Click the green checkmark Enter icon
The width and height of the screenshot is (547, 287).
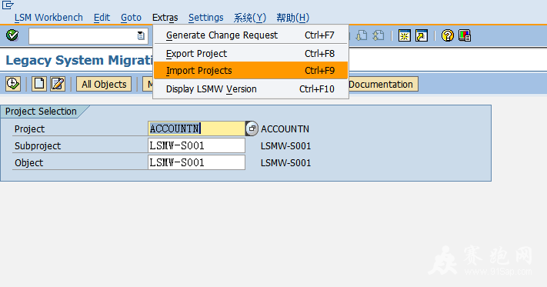pos(12,35)
